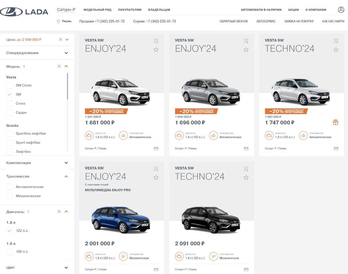Click credit card icon on the 1 696 000 ₽ card
Image resolution: width=348 pixels, height=274 pixels.
[x=246, y=148]
